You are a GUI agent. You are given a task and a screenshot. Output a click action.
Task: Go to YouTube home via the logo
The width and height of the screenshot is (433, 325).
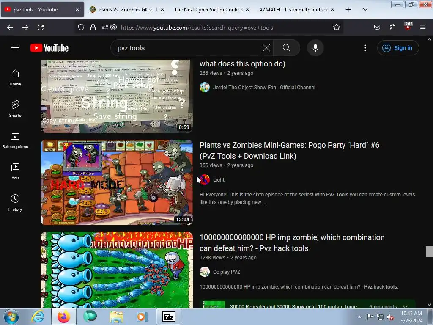tap(49, 48)
